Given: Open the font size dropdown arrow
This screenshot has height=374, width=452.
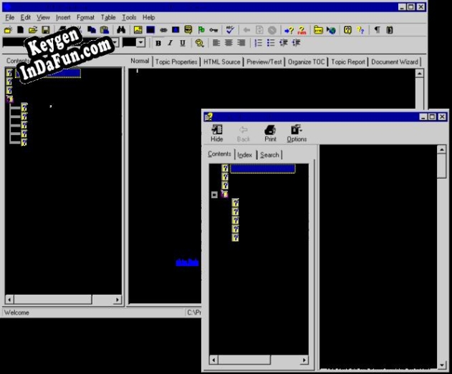Looking at the screenshot, I should coord(140,43).
